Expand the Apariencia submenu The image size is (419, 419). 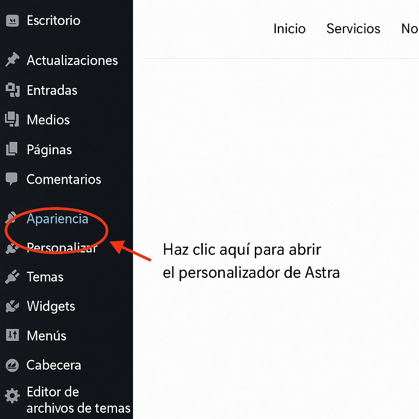pos(57,219)
